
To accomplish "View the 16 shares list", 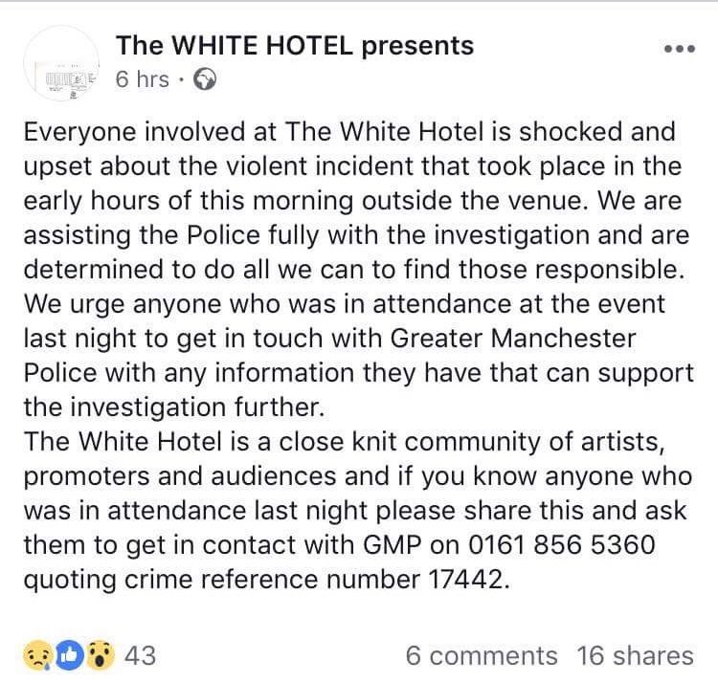I will tap(635, 655).
